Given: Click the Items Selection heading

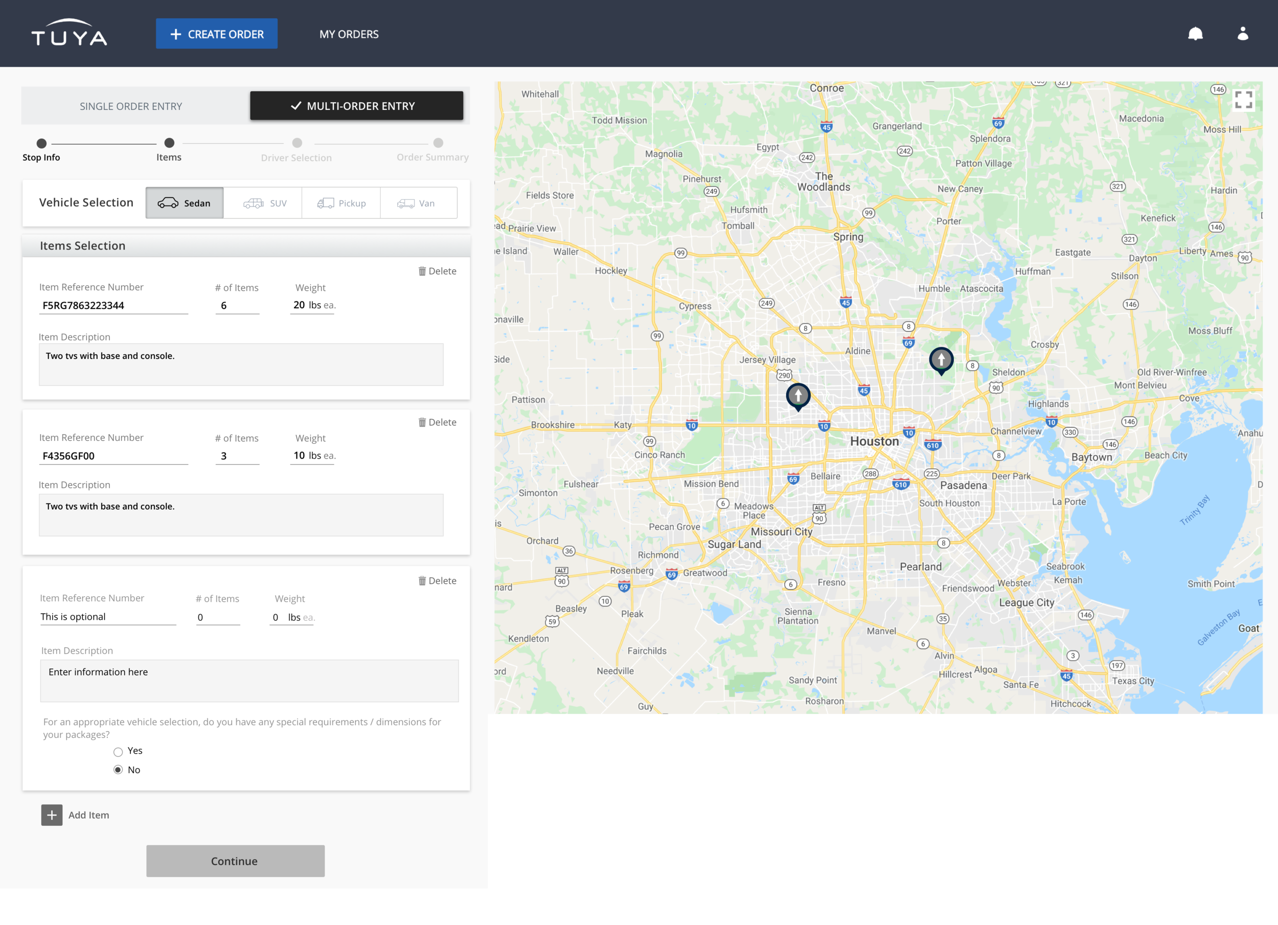Looking at the screenshot, I should point(83,246).
